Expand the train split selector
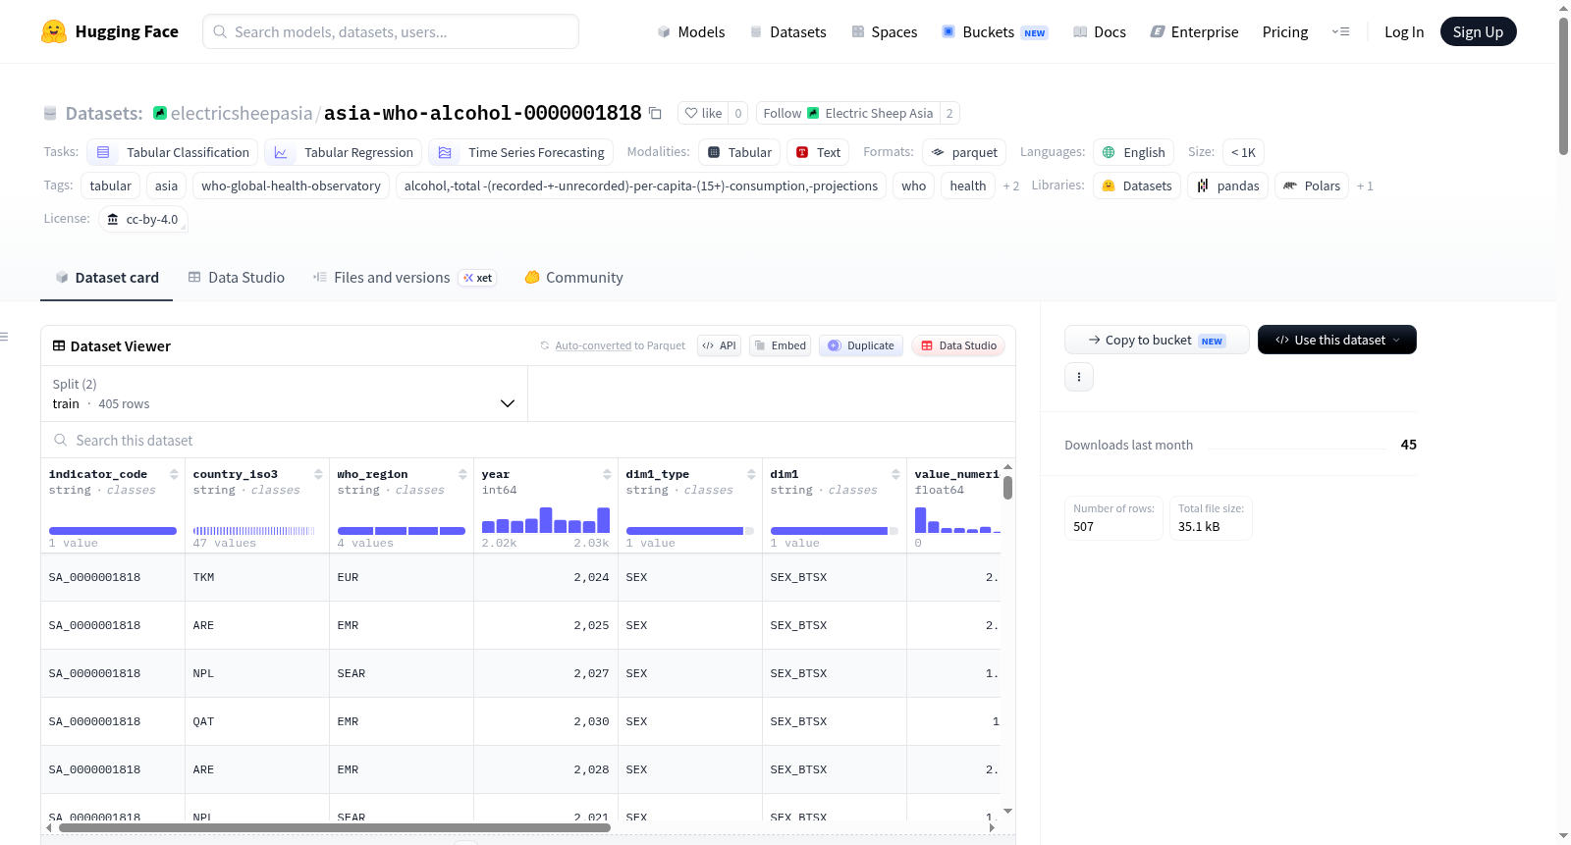1571x845 pixels. [x=285, y=394]
